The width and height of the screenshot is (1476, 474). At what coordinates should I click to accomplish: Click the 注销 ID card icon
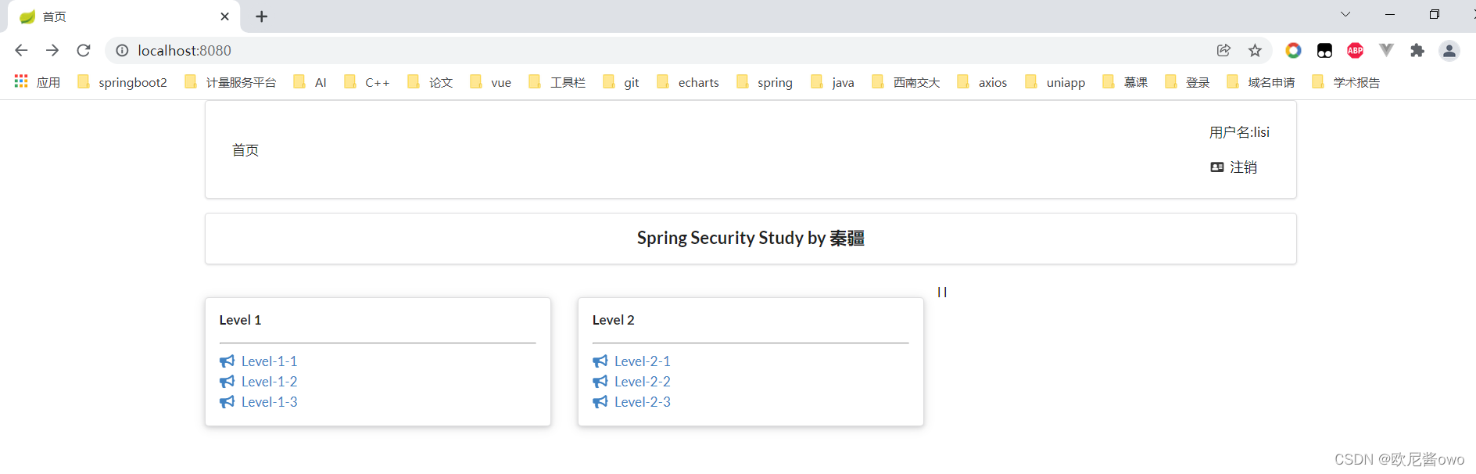coord(1217,167)
